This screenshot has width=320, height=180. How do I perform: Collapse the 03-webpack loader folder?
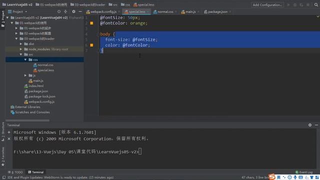tap(16, 38)
